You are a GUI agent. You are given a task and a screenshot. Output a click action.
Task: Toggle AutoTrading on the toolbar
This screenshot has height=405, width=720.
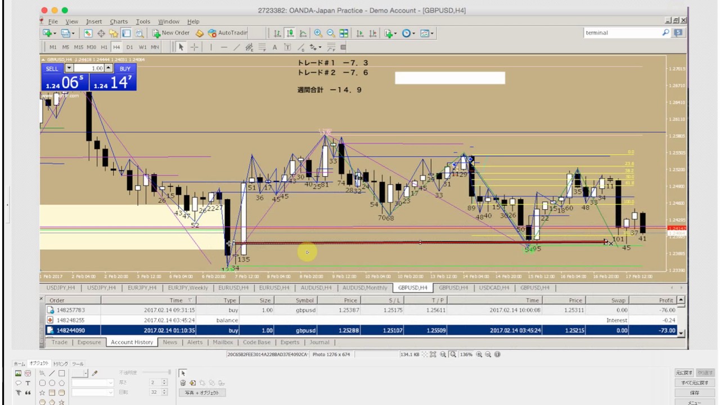tap(227, 33)
